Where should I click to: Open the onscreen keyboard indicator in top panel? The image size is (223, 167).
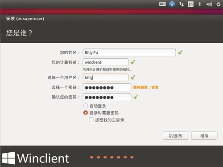[x=162, y=4]
